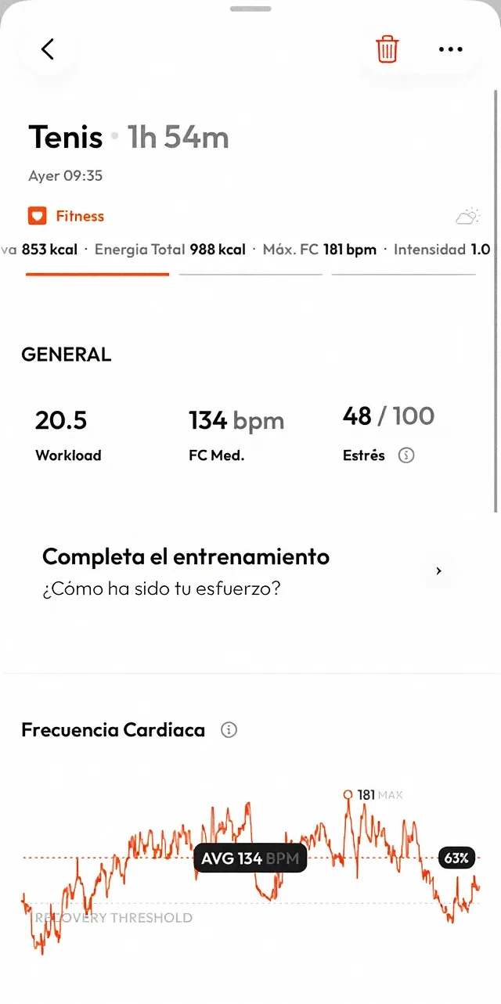Screen dimensions: 501x1004
Task: Switch to the second page indicator
Action: tap(250, 274)
